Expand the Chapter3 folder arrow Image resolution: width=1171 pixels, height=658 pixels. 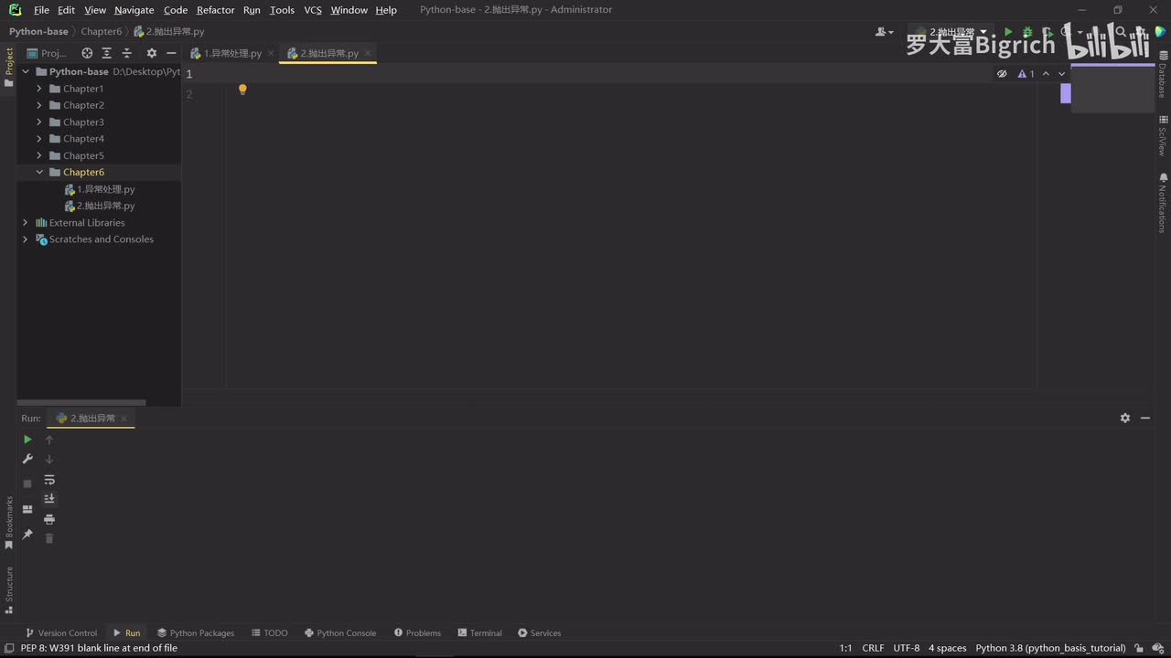39,122
